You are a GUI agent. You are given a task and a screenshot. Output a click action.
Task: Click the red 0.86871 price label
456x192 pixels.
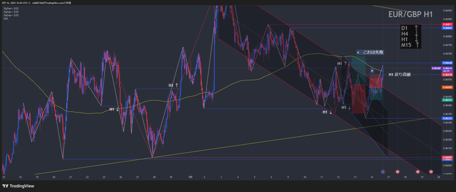click(x=446, y=24)
